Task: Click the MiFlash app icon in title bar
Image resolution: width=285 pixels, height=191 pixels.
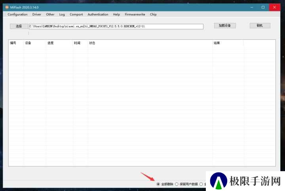Action: click(x=7, y=8)
